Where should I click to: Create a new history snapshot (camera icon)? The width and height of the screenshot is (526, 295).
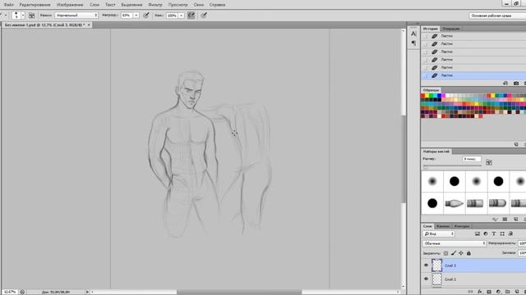516,84
